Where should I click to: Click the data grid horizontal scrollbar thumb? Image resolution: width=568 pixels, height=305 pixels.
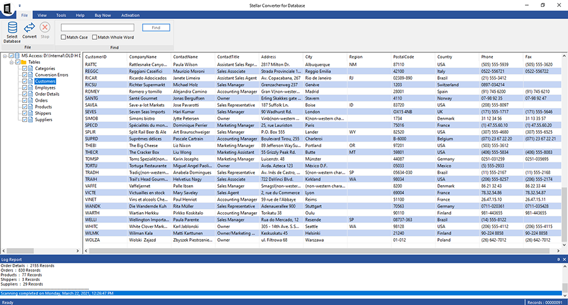(319, 251)
